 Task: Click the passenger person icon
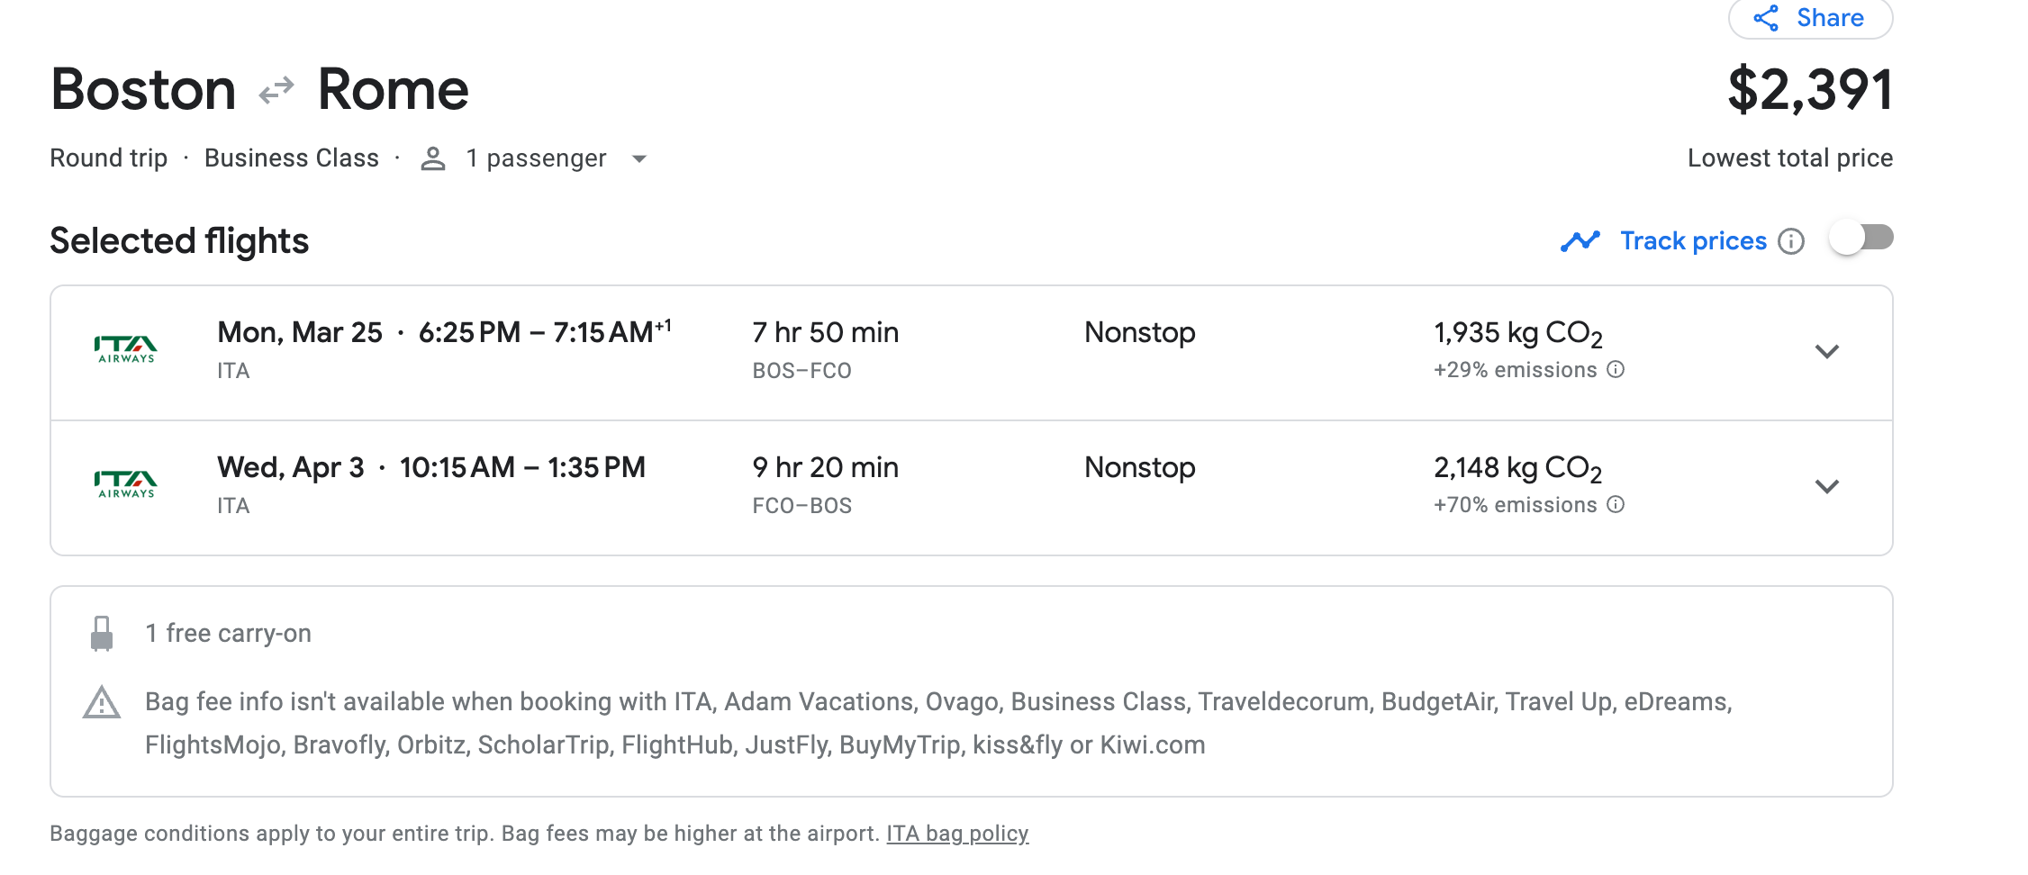433,159
